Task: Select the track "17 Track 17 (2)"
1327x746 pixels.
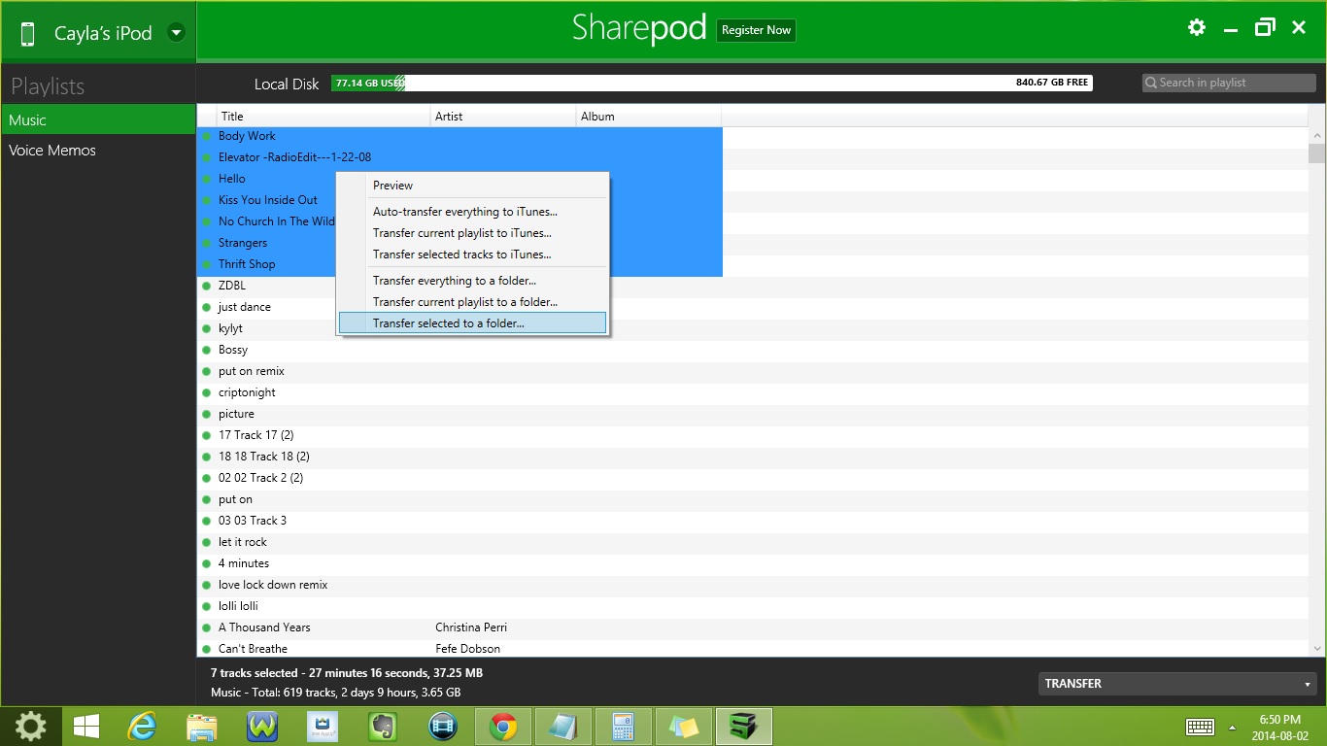Action: point(255,435)
